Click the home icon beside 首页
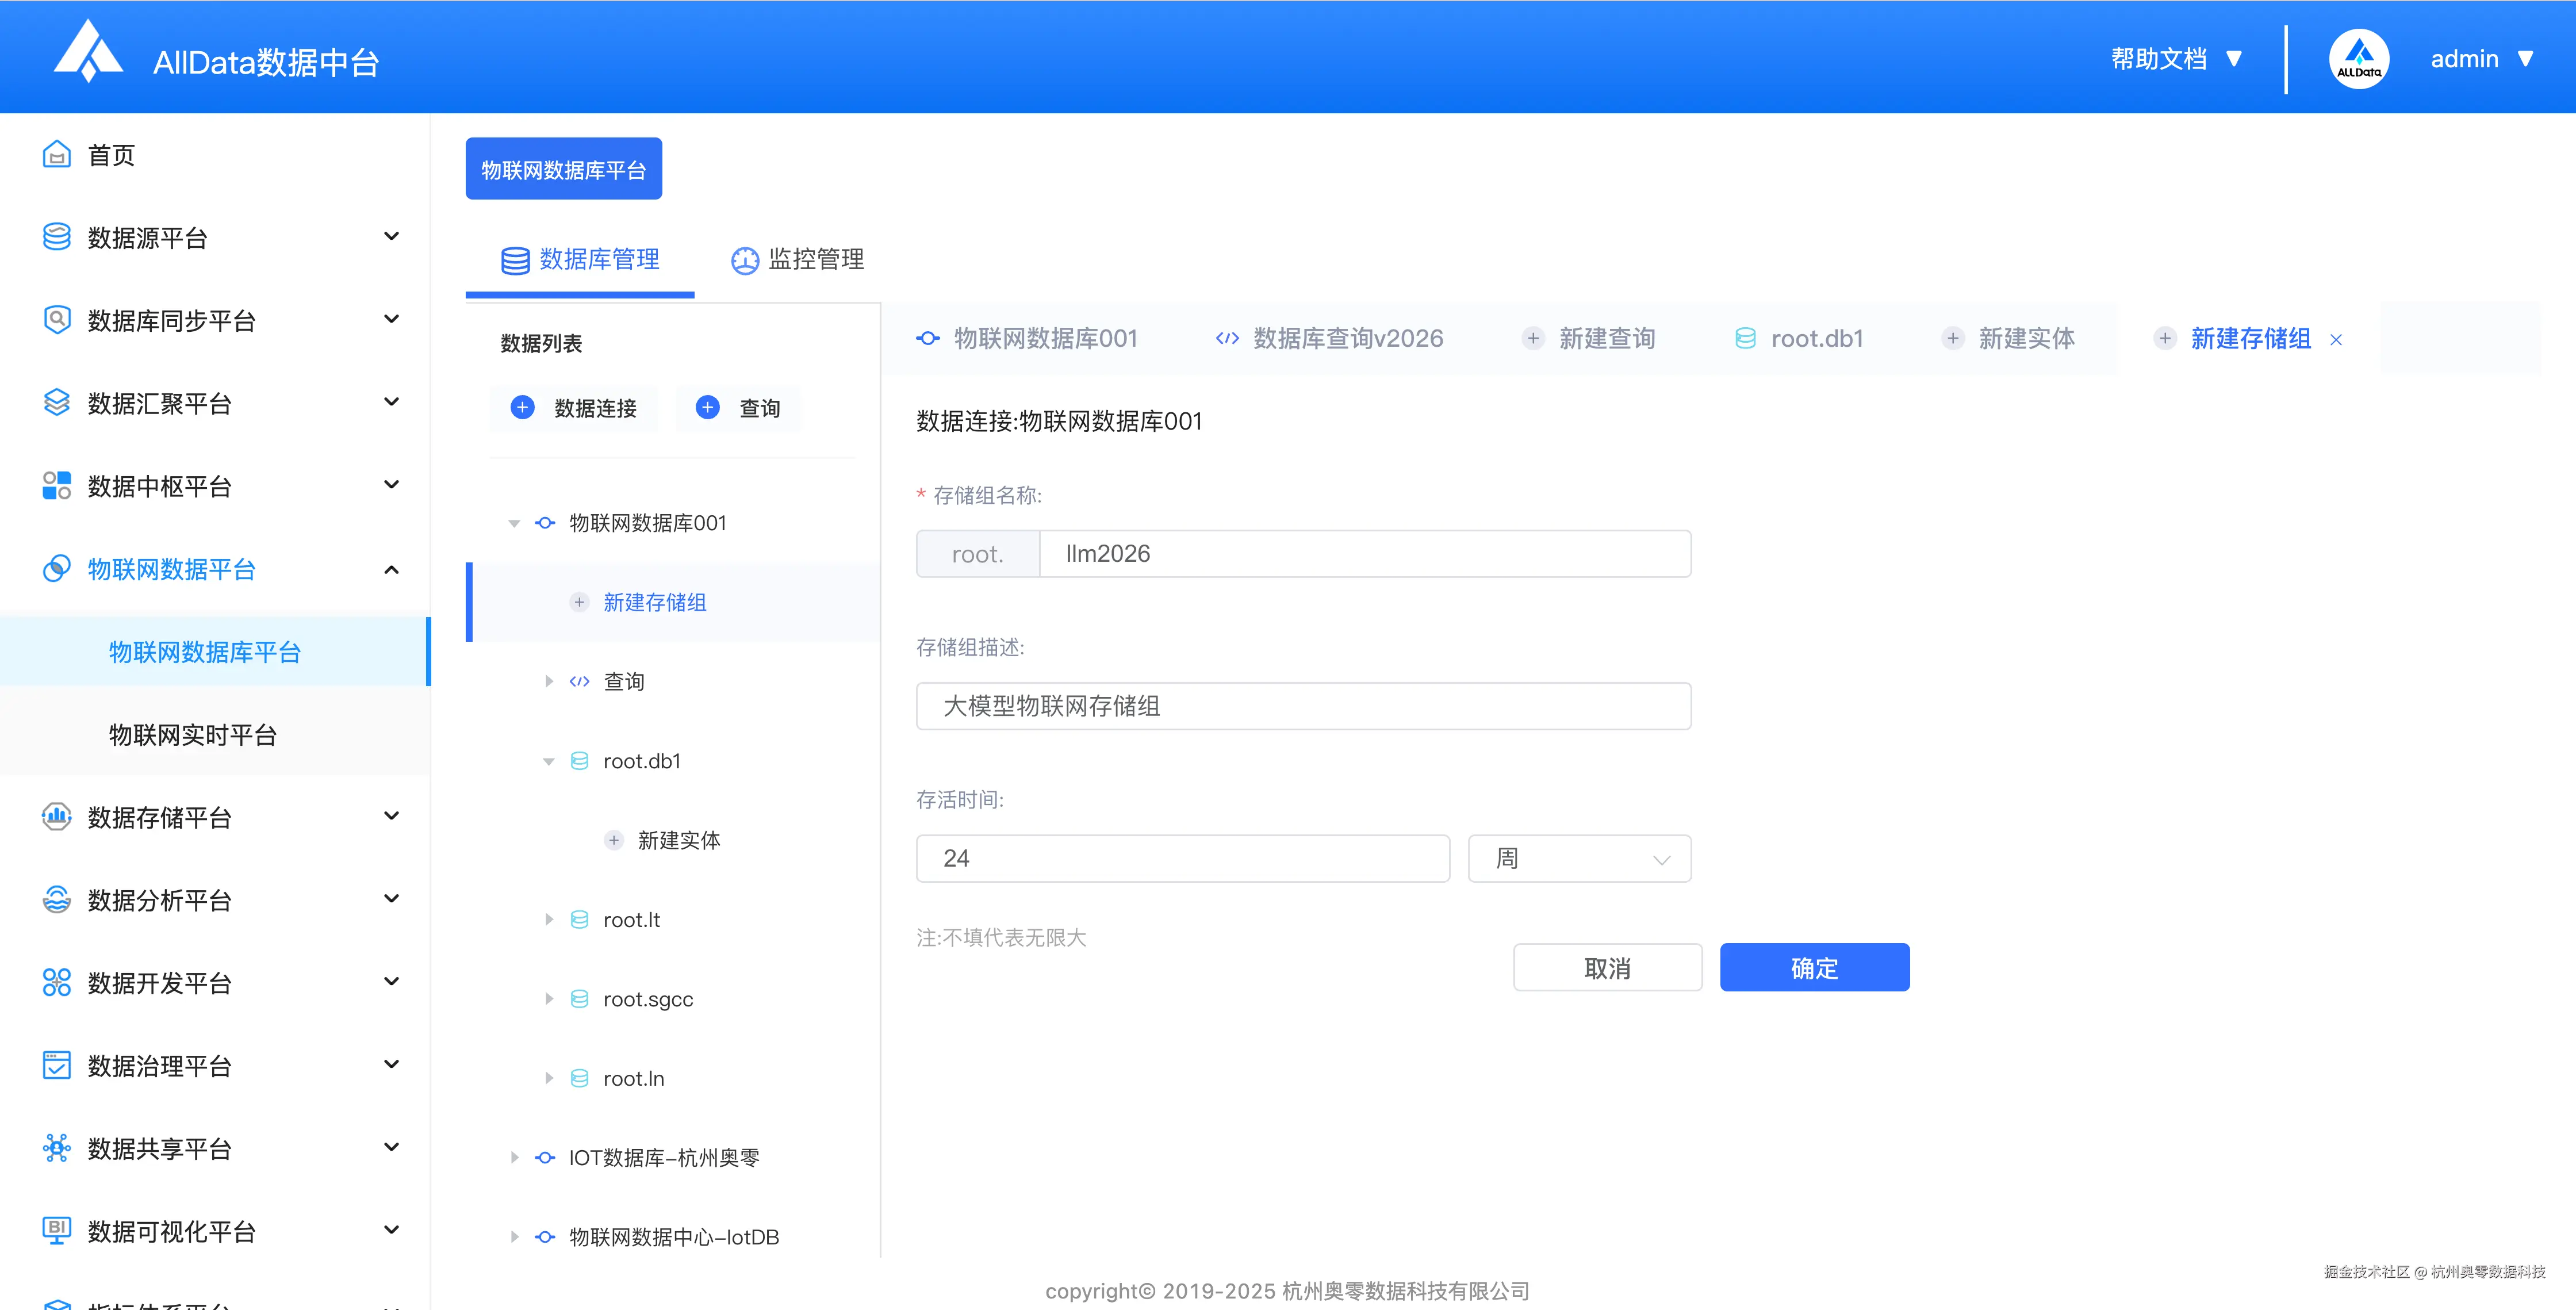 click(x=57, y=155)
